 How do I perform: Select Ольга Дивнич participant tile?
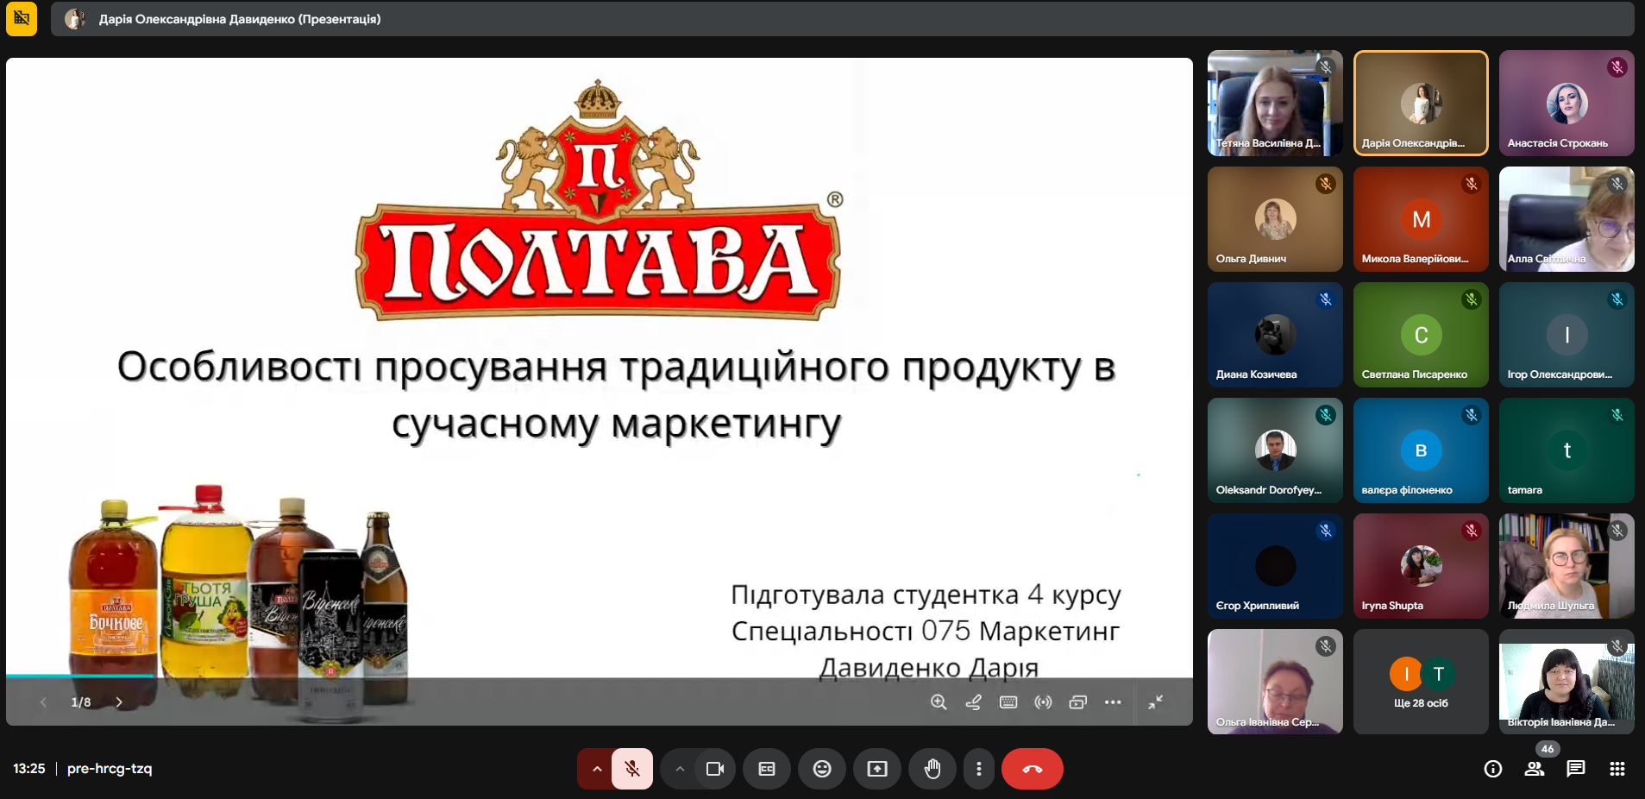coord(1275,219)
